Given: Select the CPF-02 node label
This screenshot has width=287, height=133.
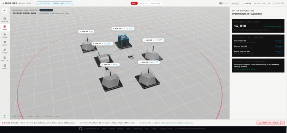Looking at the screenshot, I should [102, 44].
